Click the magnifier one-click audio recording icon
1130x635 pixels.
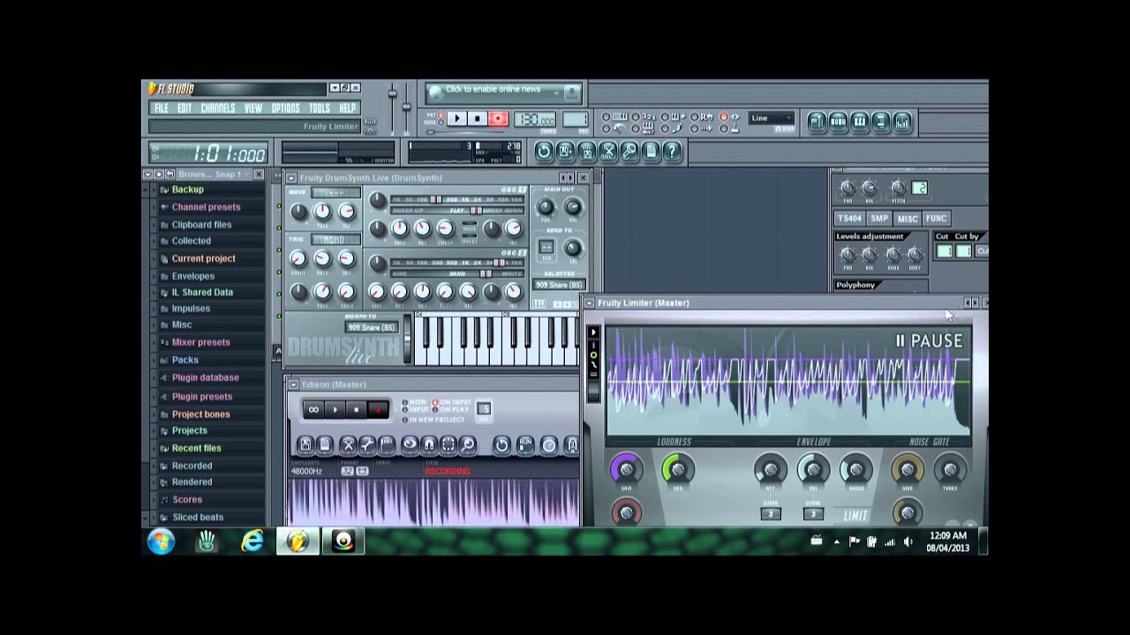point(629,151)
